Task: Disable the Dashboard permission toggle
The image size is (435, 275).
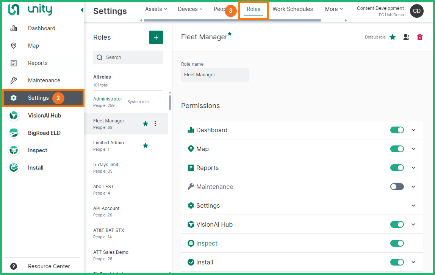Action: (x=397, y=130)
